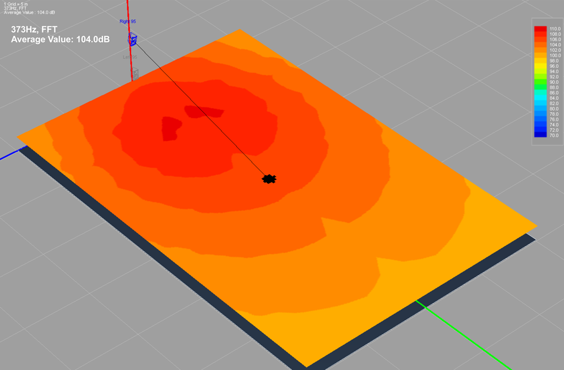The width and height of the screenshot is (564, 370).
Task: Click the 72.0 legend value
Action: point(555,130)
